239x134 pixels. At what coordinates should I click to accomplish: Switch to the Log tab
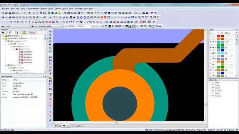pos(58,126)
